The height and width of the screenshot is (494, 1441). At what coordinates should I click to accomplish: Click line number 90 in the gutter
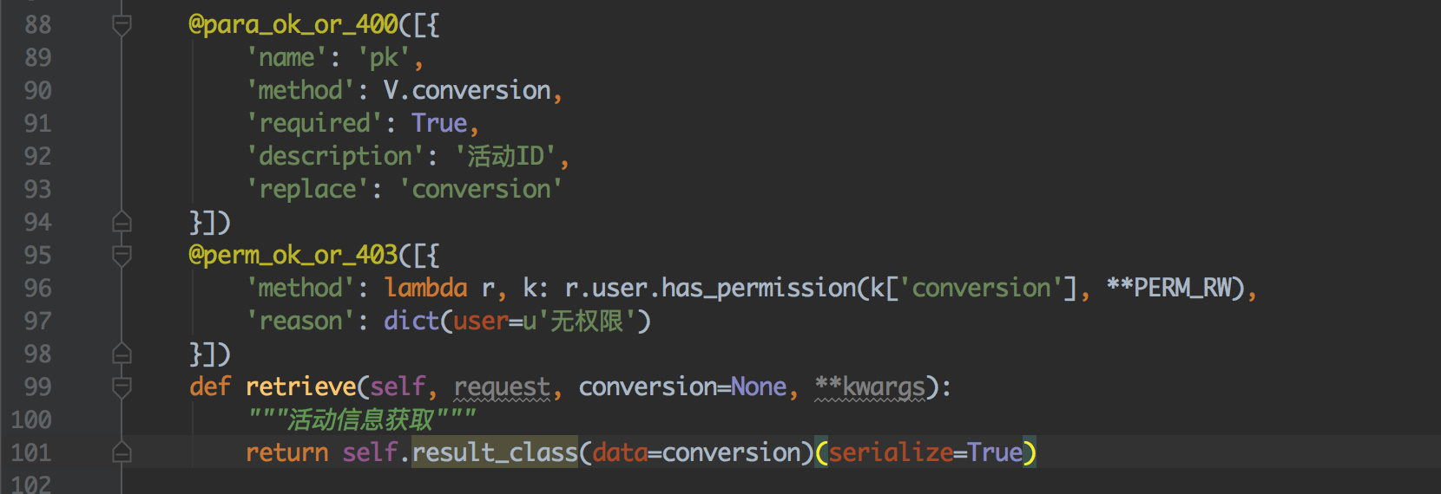pos(37,91)
